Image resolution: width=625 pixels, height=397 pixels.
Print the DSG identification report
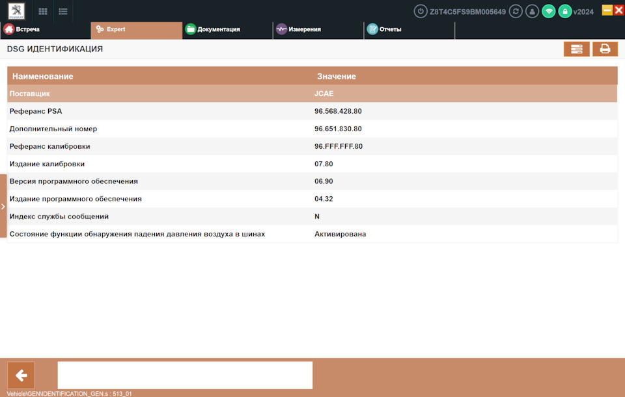(x=605, y=49)
